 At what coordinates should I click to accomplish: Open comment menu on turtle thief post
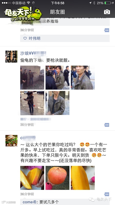[x=107, y=125]
